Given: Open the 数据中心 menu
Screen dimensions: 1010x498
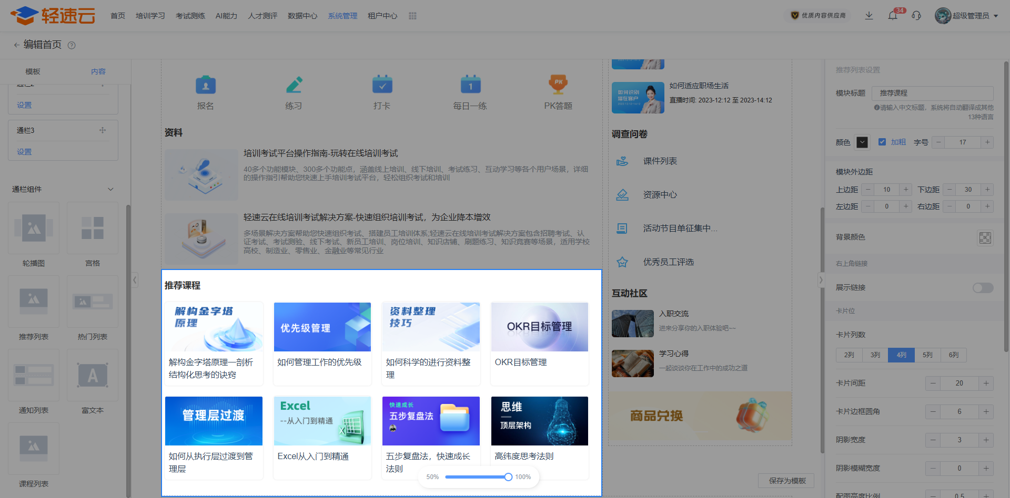Looking at the screenshot, I should pos(302,16).
